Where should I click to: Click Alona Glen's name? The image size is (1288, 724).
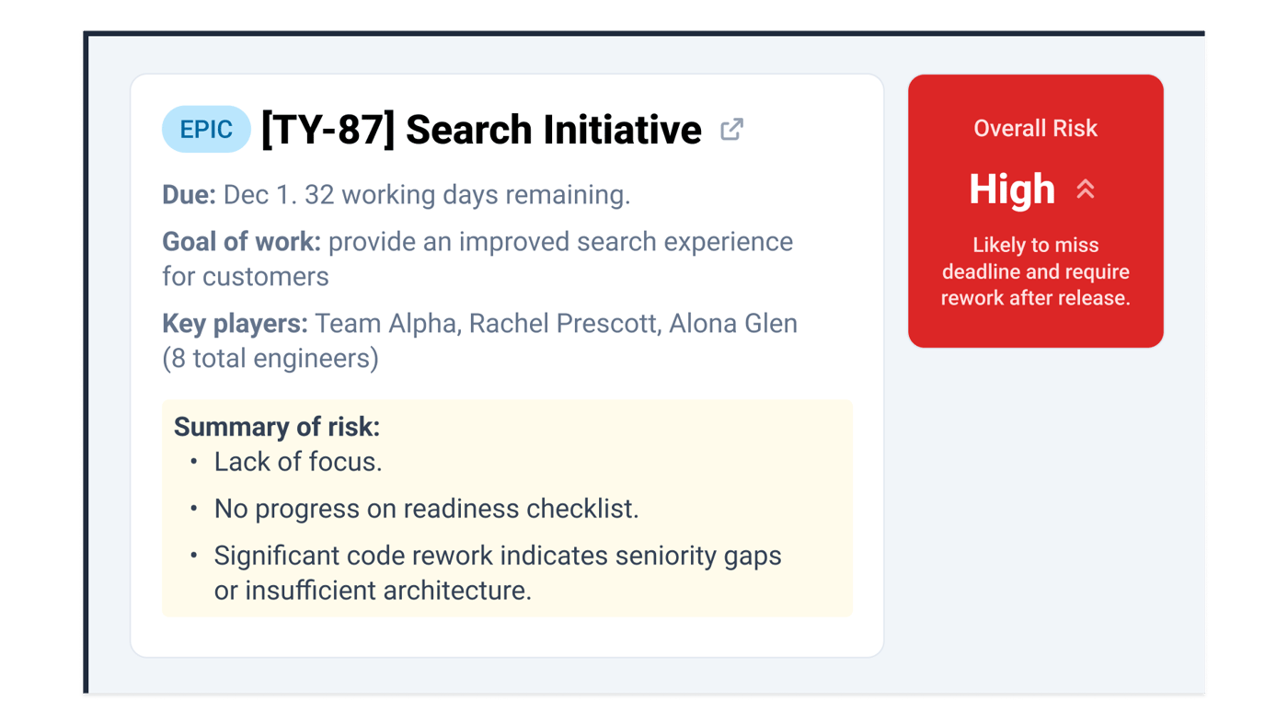coord(732,324)
